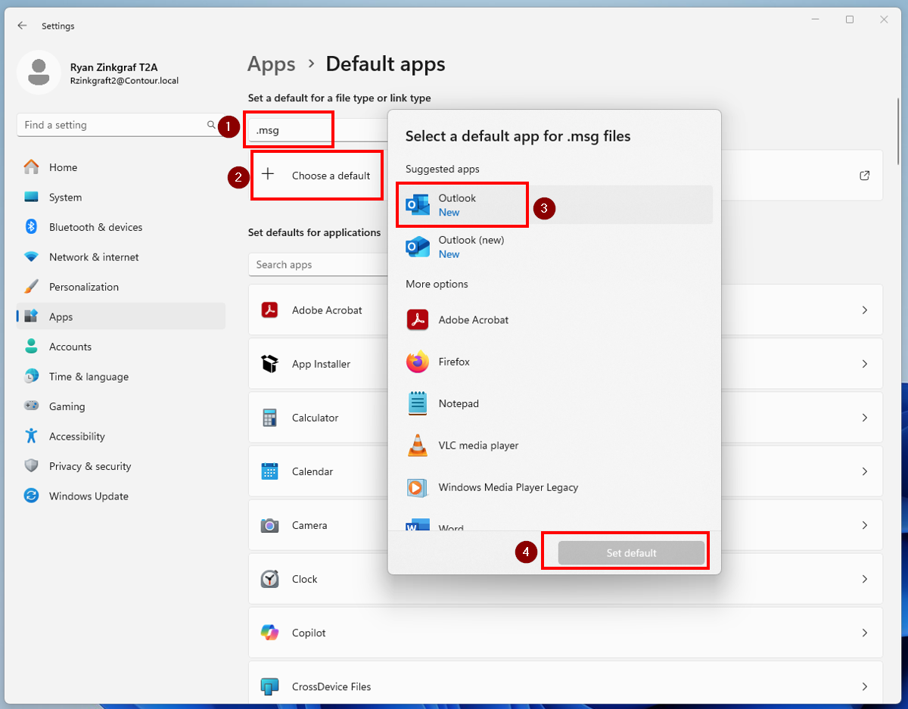The image size is (908, 709).
Task: Click the plus icon beside Choose a default
Action: tap(268, 175)
